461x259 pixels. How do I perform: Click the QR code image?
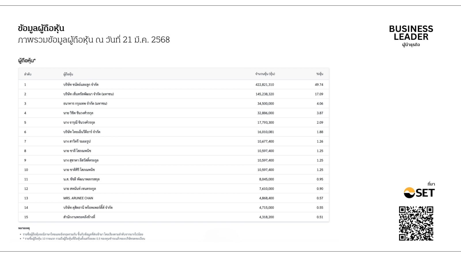pos(416,223)
